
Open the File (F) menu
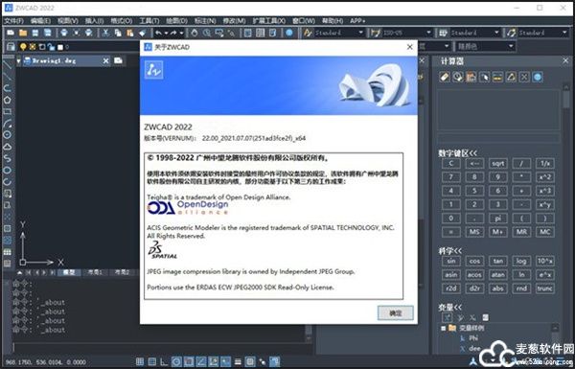coord(13,21)
